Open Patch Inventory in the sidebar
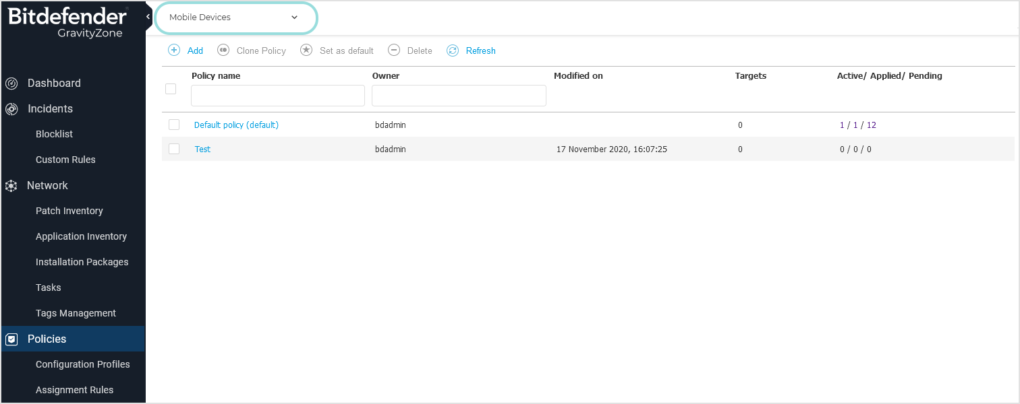 click(69, 211)
